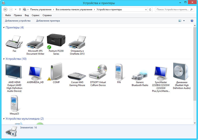The height and width of the screenshot is (140, 198).
Task: Click the printer-and-camera icon in details pane
Action: [11, 131]
